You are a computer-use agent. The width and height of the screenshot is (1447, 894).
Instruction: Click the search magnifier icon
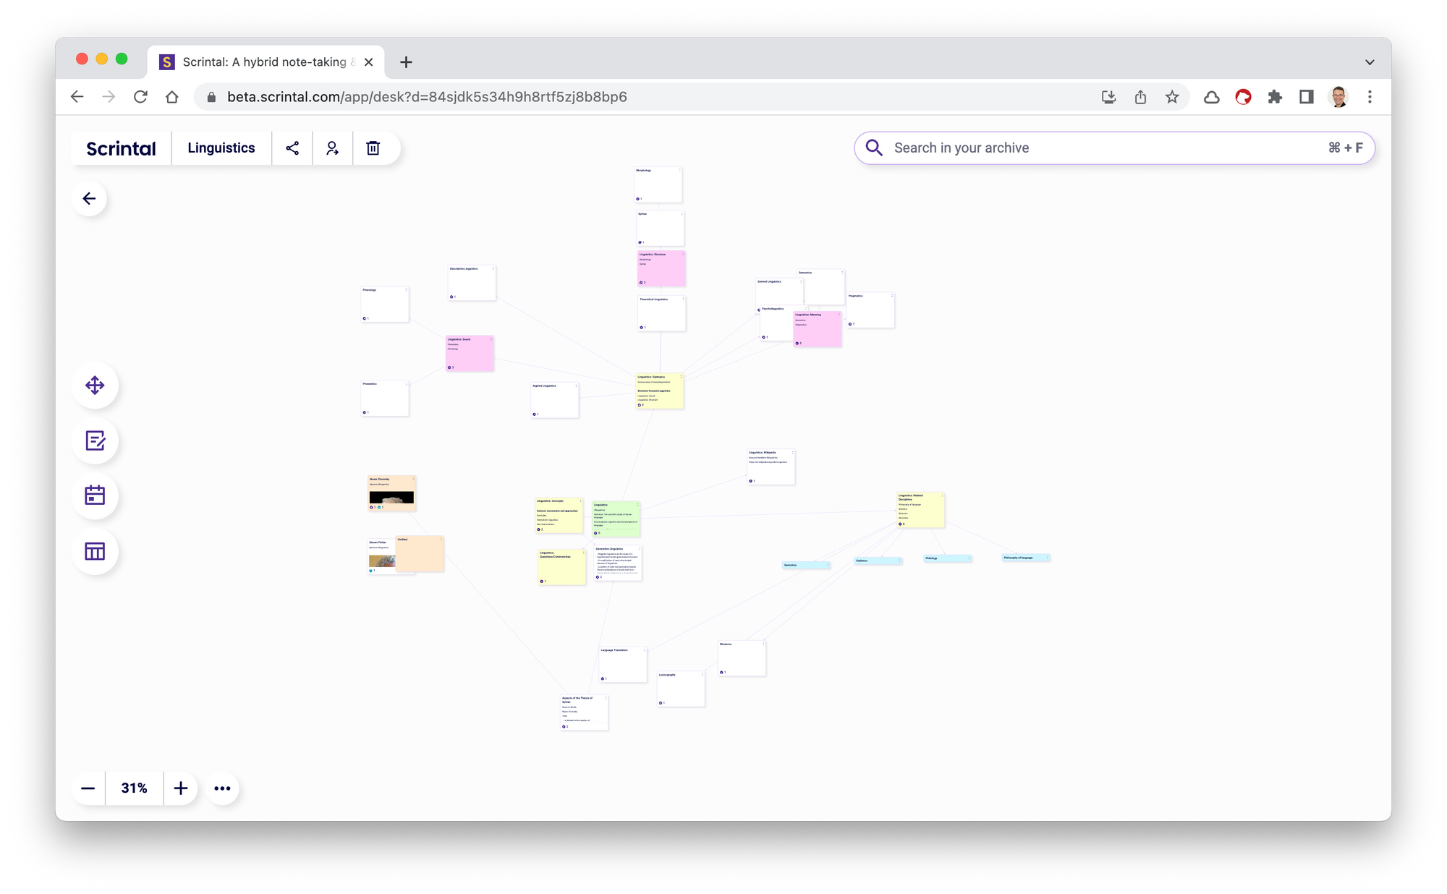click(875, 148)
